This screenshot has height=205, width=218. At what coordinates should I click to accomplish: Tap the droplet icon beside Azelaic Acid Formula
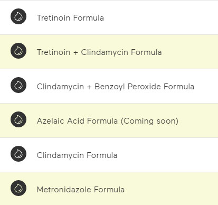pyautogui.click(x=18, y=119)
